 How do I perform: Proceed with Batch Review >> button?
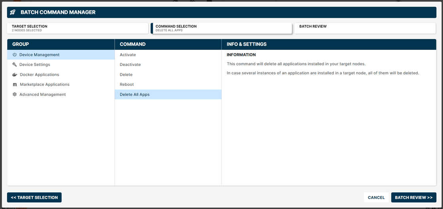click(414, 198)
